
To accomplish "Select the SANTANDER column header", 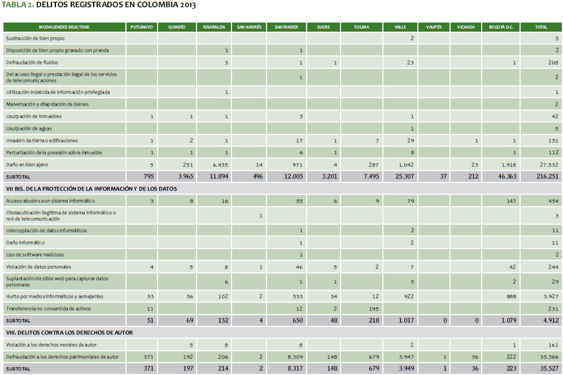I will 286,27.
